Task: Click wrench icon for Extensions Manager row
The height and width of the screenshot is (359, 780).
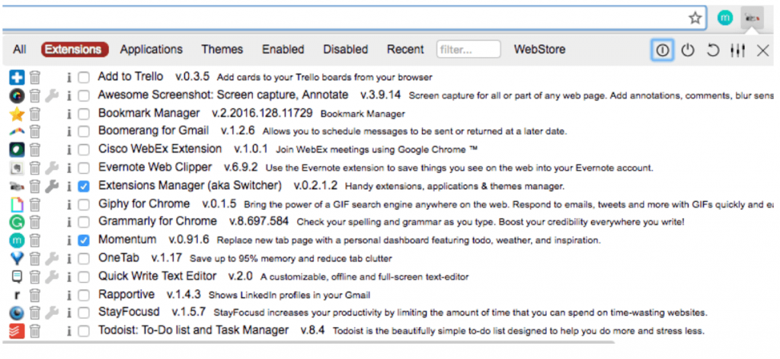Action: (x=52, y=186)
